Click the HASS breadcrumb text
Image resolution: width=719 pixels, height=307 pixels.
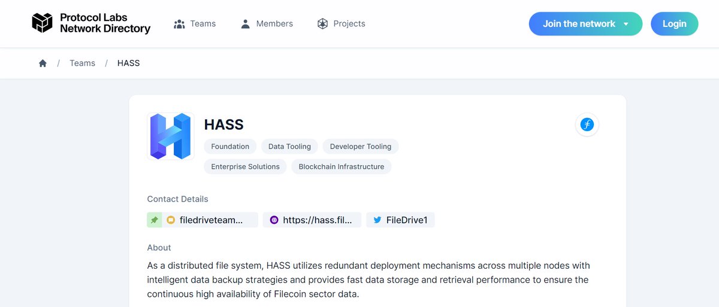(128, 63)
